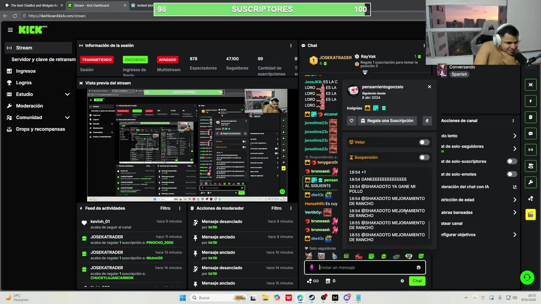
Task: Collapse the gift leaderboard arrow in chat
Action: (365, 73)
